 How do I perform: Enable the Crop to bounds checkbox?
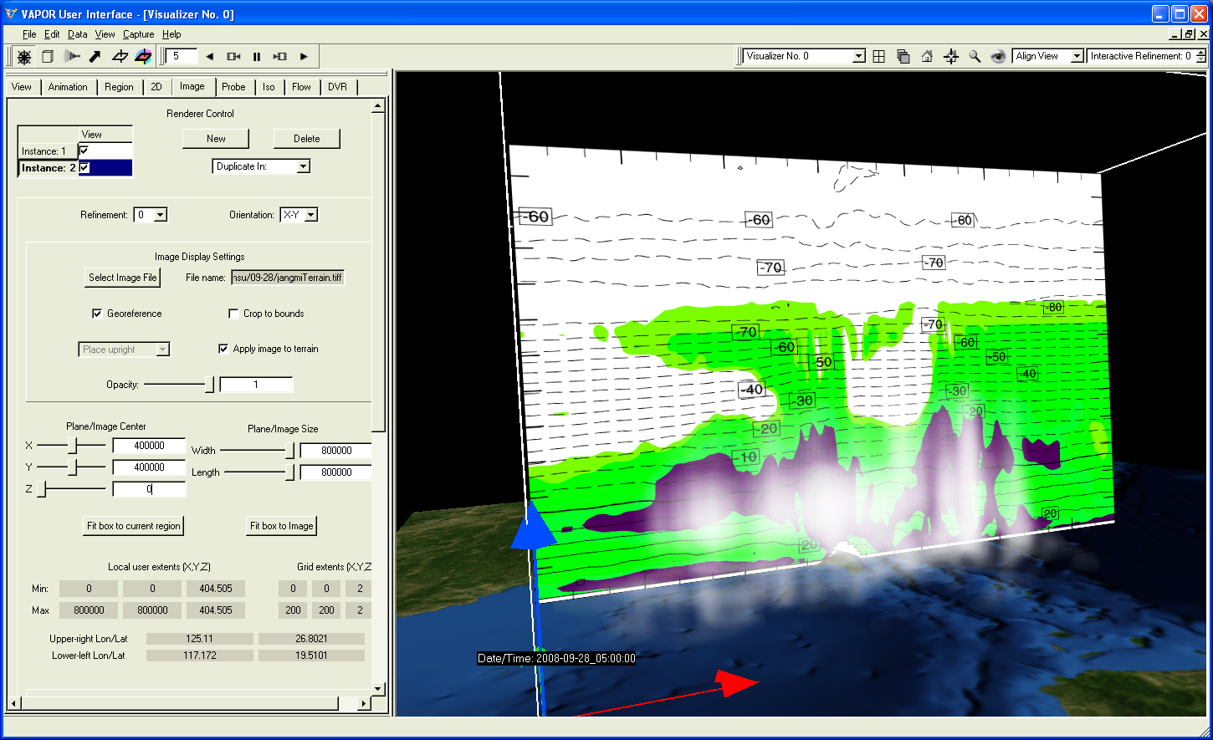[233, 314]
